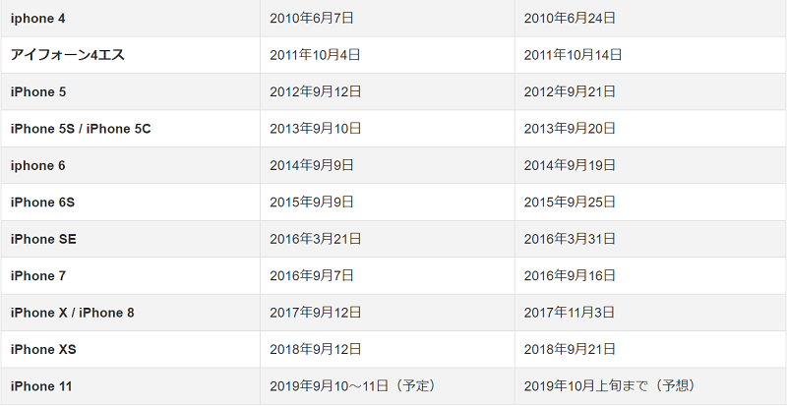Select the iPhone 5 model name
Viewport: 787px width, 406px height.
tap(38, 91)
